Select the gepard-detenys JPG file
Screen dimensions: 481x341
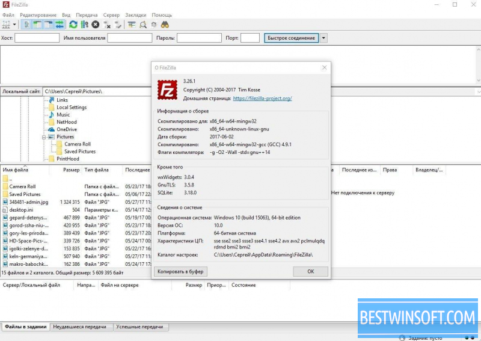[28, 217]
